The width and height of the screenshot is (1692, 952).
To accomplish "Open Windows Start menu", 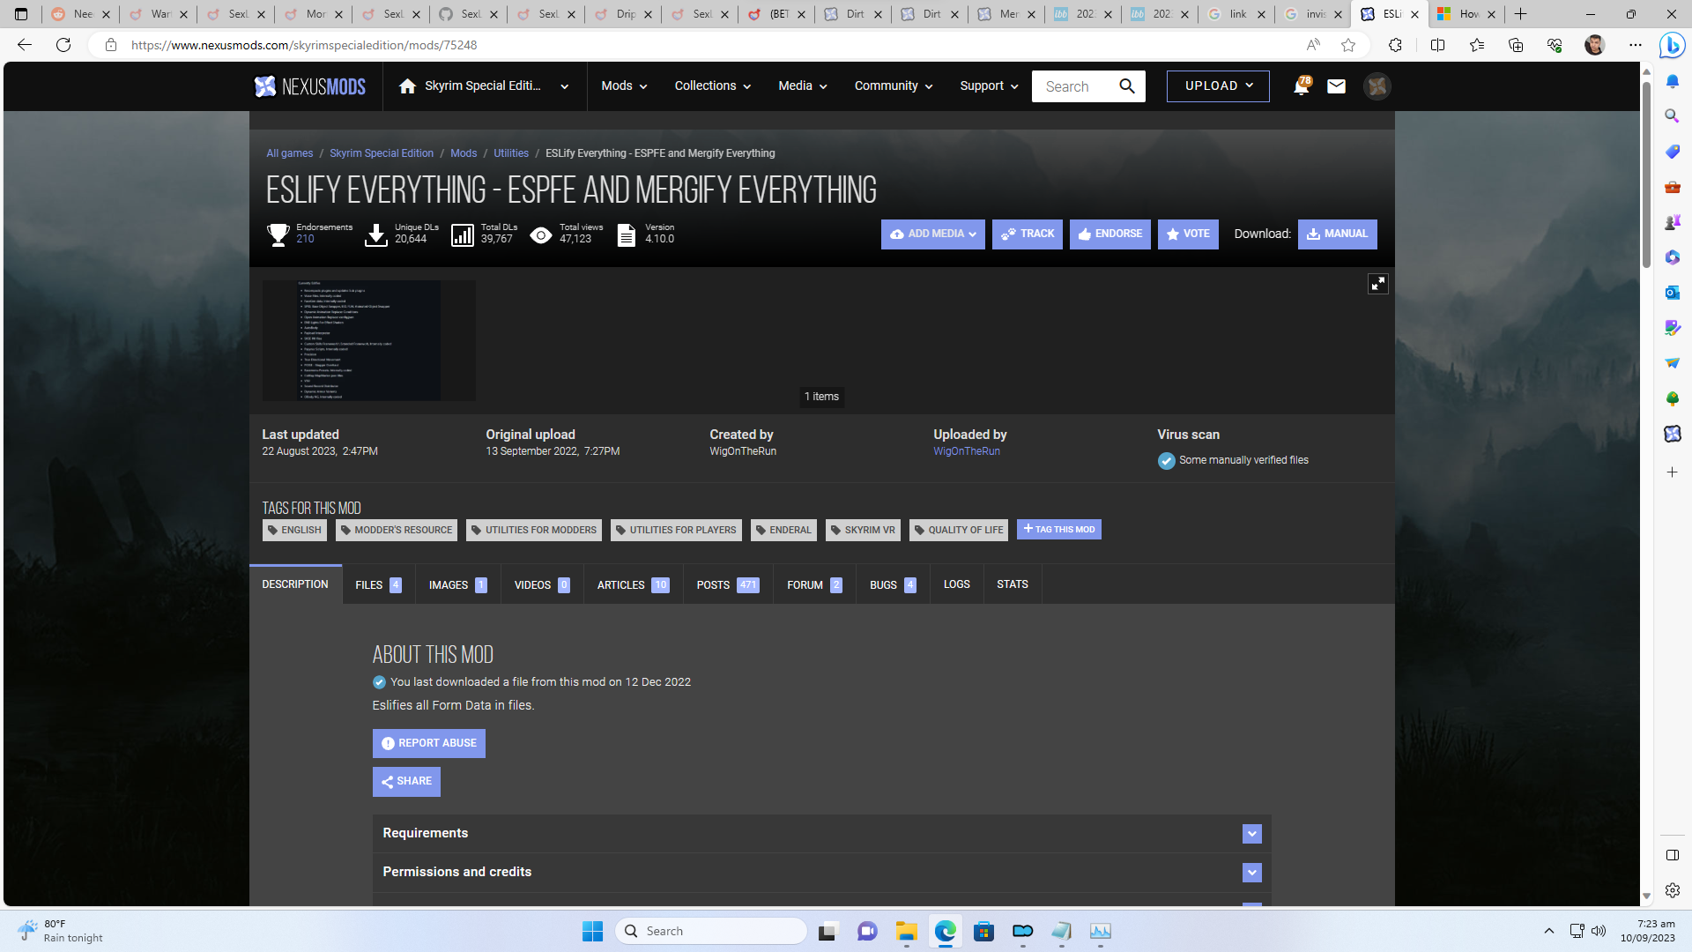I will click(592, 931).
